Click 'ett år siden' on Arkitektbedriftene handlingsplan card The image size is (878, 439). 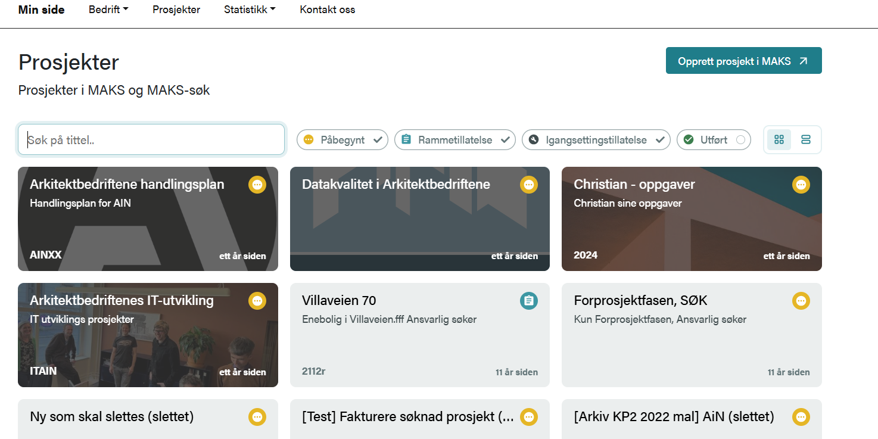point(242,256)
